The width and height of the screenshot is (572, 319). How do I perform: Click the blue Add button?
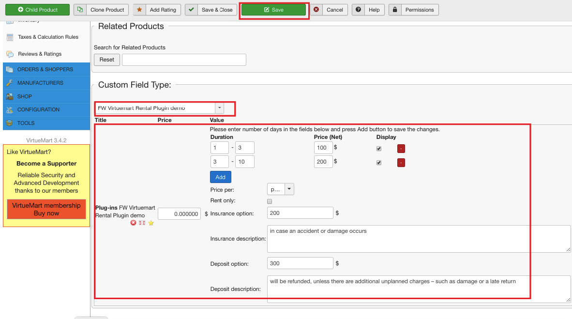pyautogui.click(x=220, y=177)
